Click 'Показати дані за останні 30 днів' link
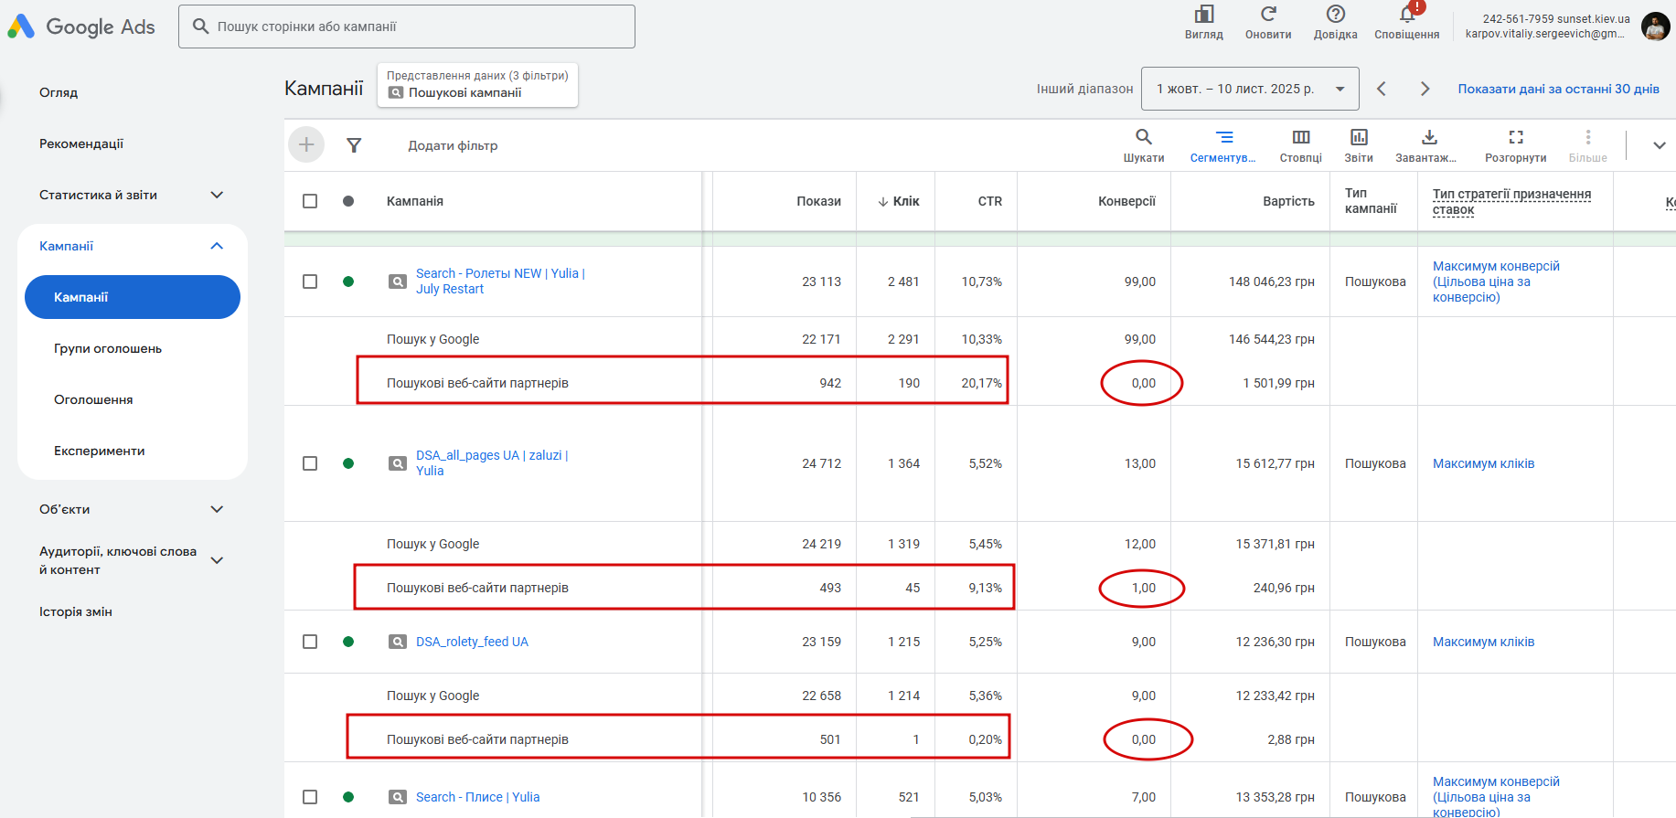Image resolution: width=1676 pixels, height=818 pixels. point(1558,89)
